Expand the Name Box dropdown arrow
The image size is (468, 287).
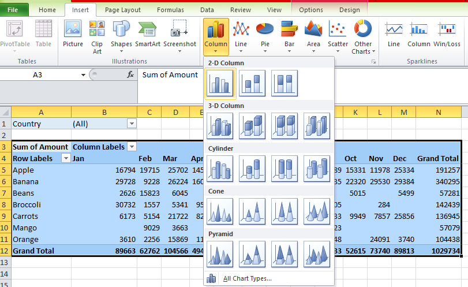83,75
